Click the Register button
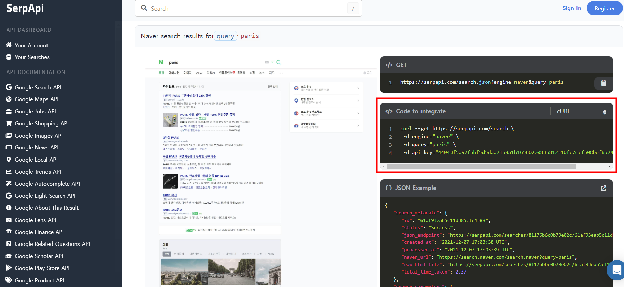Image resolution: width=624 pixels, height=287 pixels. click(x=604, y=8)
